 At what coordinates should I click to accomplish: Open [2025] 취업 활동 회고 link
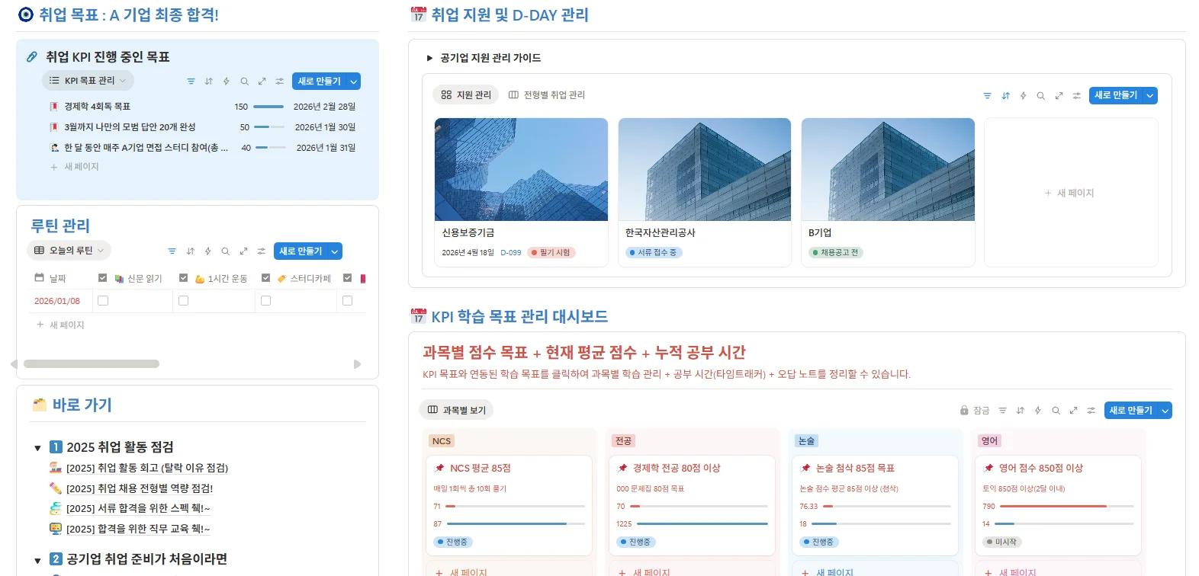pos(147,468)
